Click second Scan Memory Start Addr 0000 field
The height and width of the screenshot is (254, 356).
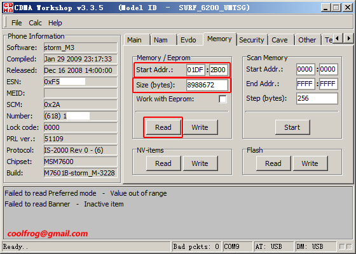coord(328,69)
